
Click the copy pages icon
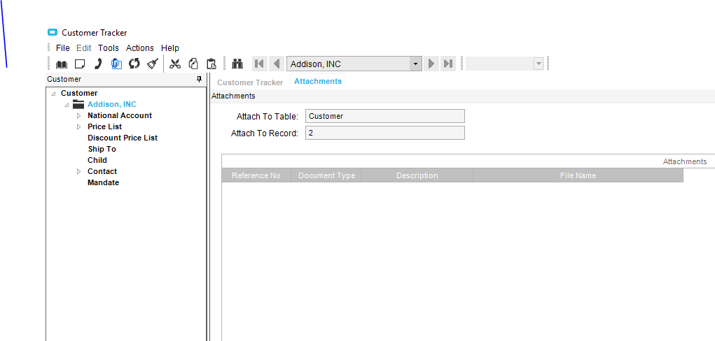193,64
